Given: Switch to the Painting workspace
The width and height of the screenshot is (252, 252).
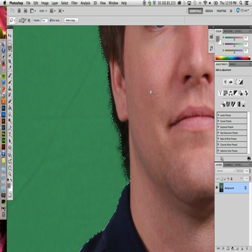Looking at the screenshot, I should point(221,11).
